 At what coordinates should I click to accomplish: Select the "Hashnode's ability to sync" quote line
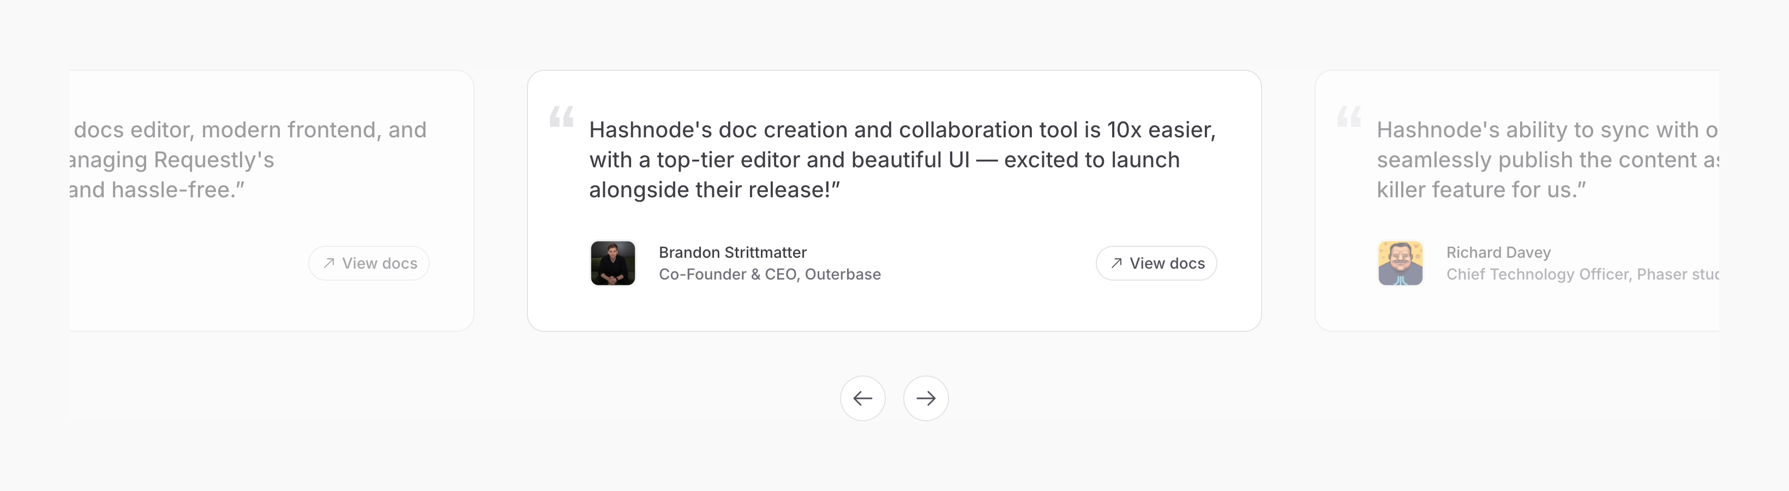[1547, 130]
